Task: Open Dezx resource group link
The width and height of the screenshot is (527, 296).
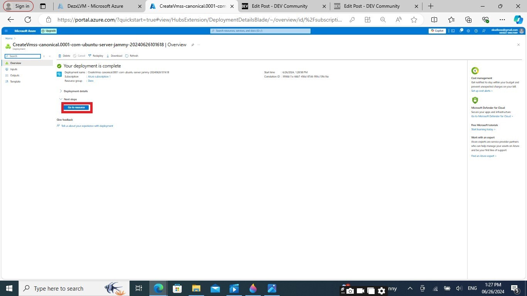Action: [x=91, y=81]
